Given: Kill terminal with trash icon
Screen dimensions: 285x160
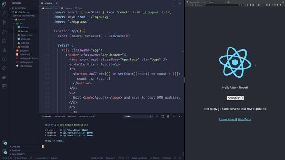Looking at the screenshot, I should tap(168, 116).
